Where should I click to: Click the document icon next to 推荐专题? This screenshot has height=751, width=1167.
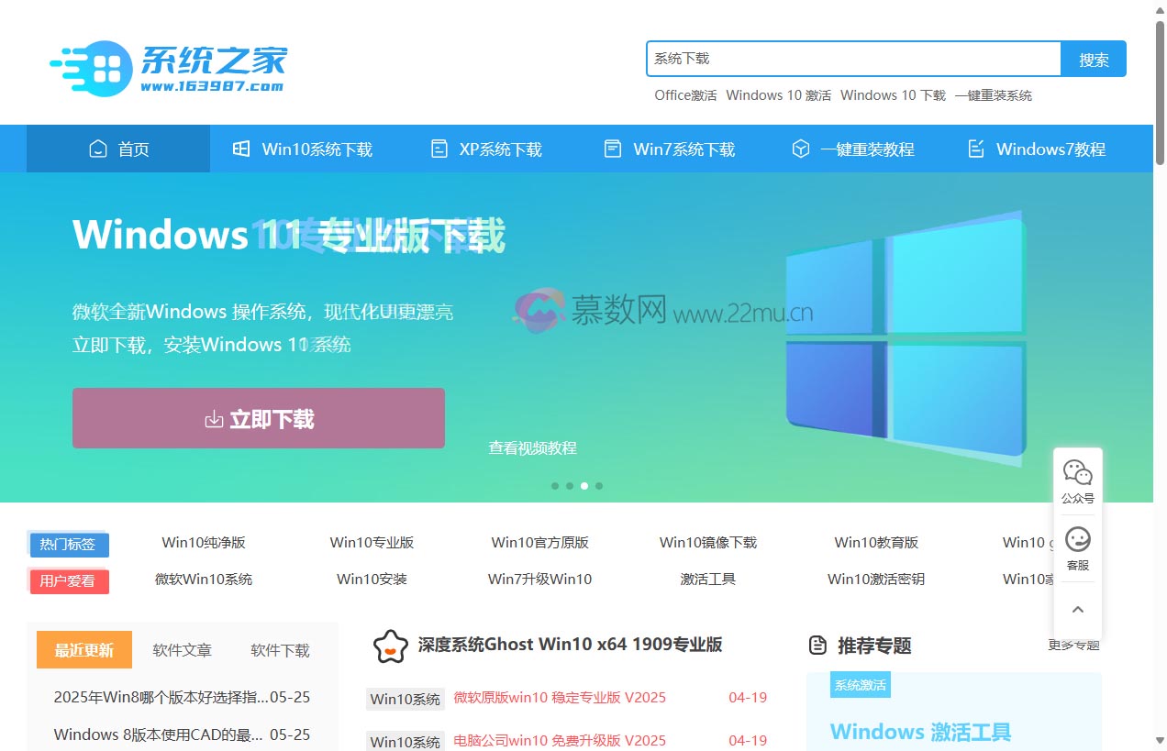(817, 646)
